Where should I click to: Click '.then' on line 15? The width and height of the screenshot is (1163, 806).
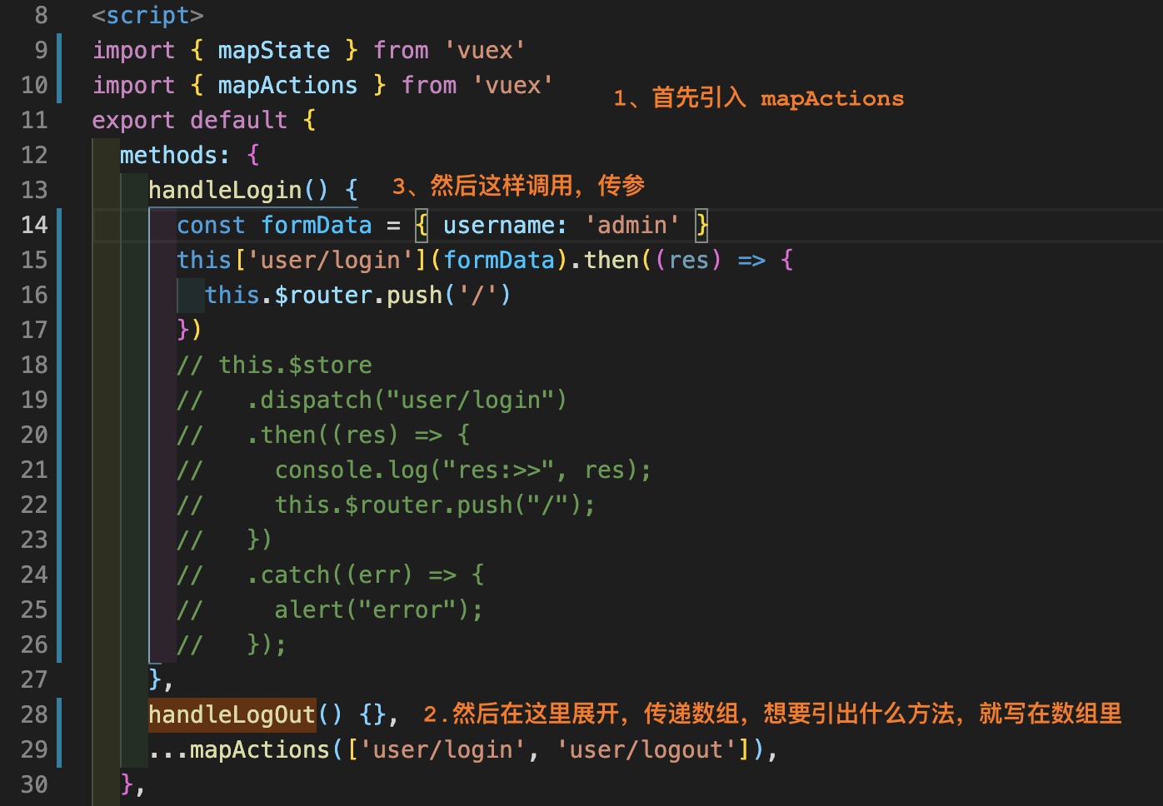click(604, 260)
